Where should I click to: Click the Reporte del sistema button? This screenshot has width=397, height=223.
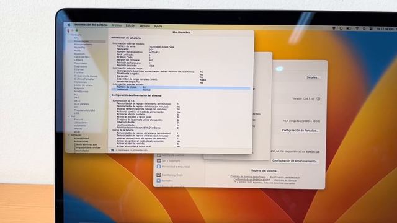(x=264, y=171)
